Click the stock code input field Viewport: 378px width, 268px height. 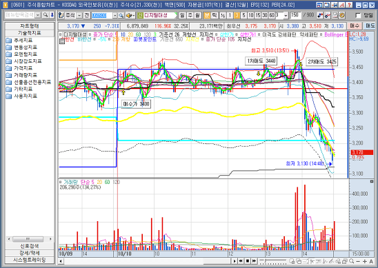click(101, 15)
